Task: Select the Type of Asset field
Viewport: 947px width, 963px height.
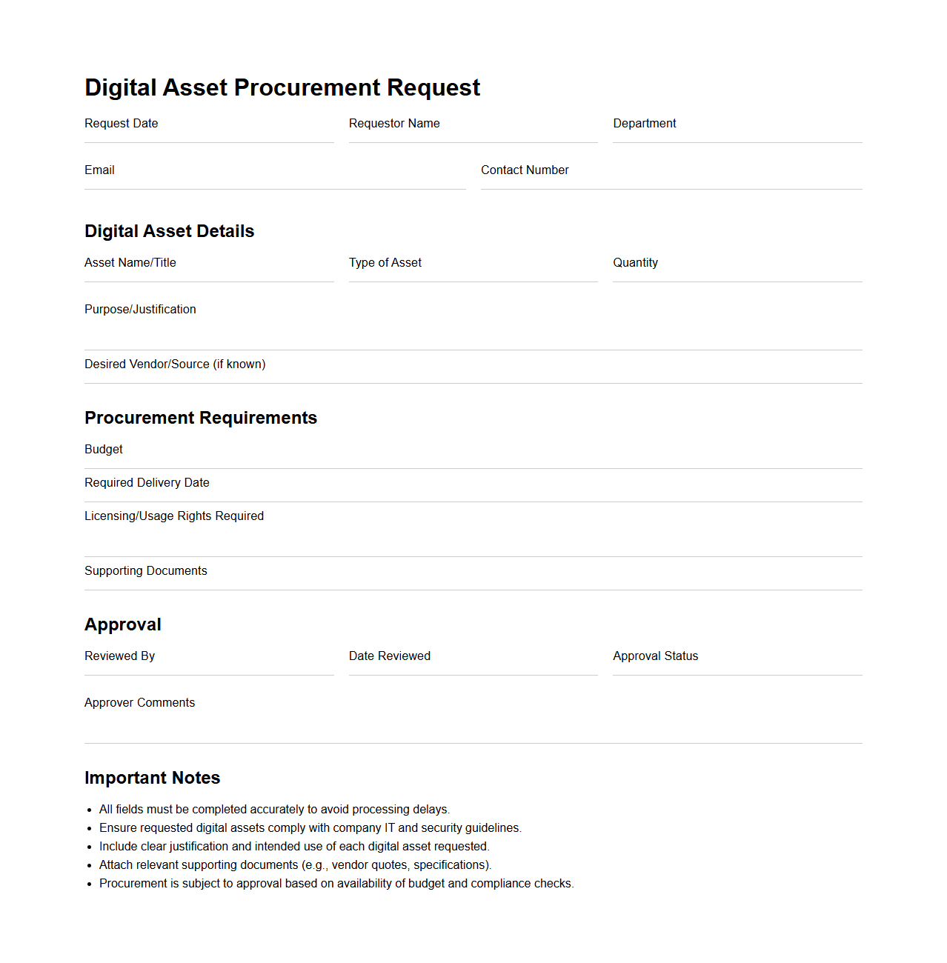Action: 473,273
